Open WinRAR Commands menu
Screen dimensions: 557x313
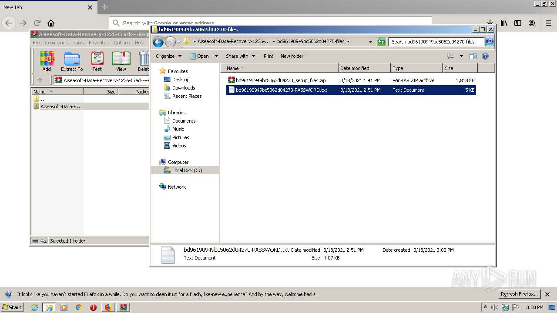pyautogui.click(x=56, y=43)
